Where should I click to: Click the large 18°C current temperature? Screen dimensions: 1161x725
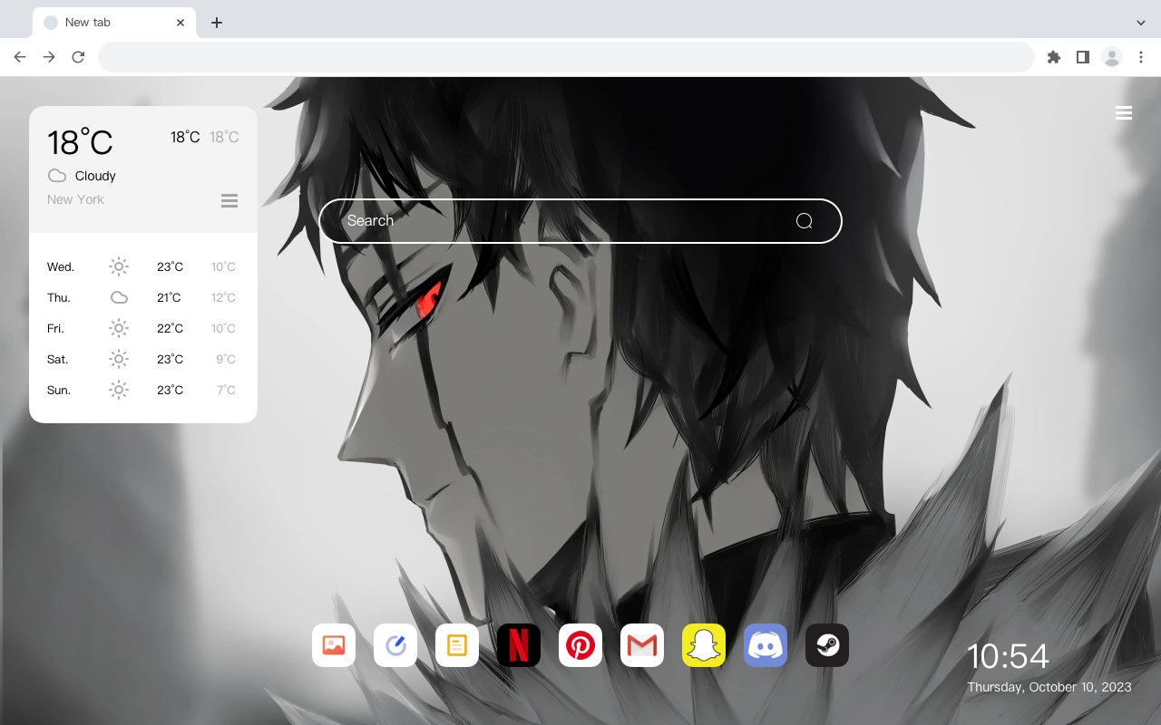tap(80, 142)
